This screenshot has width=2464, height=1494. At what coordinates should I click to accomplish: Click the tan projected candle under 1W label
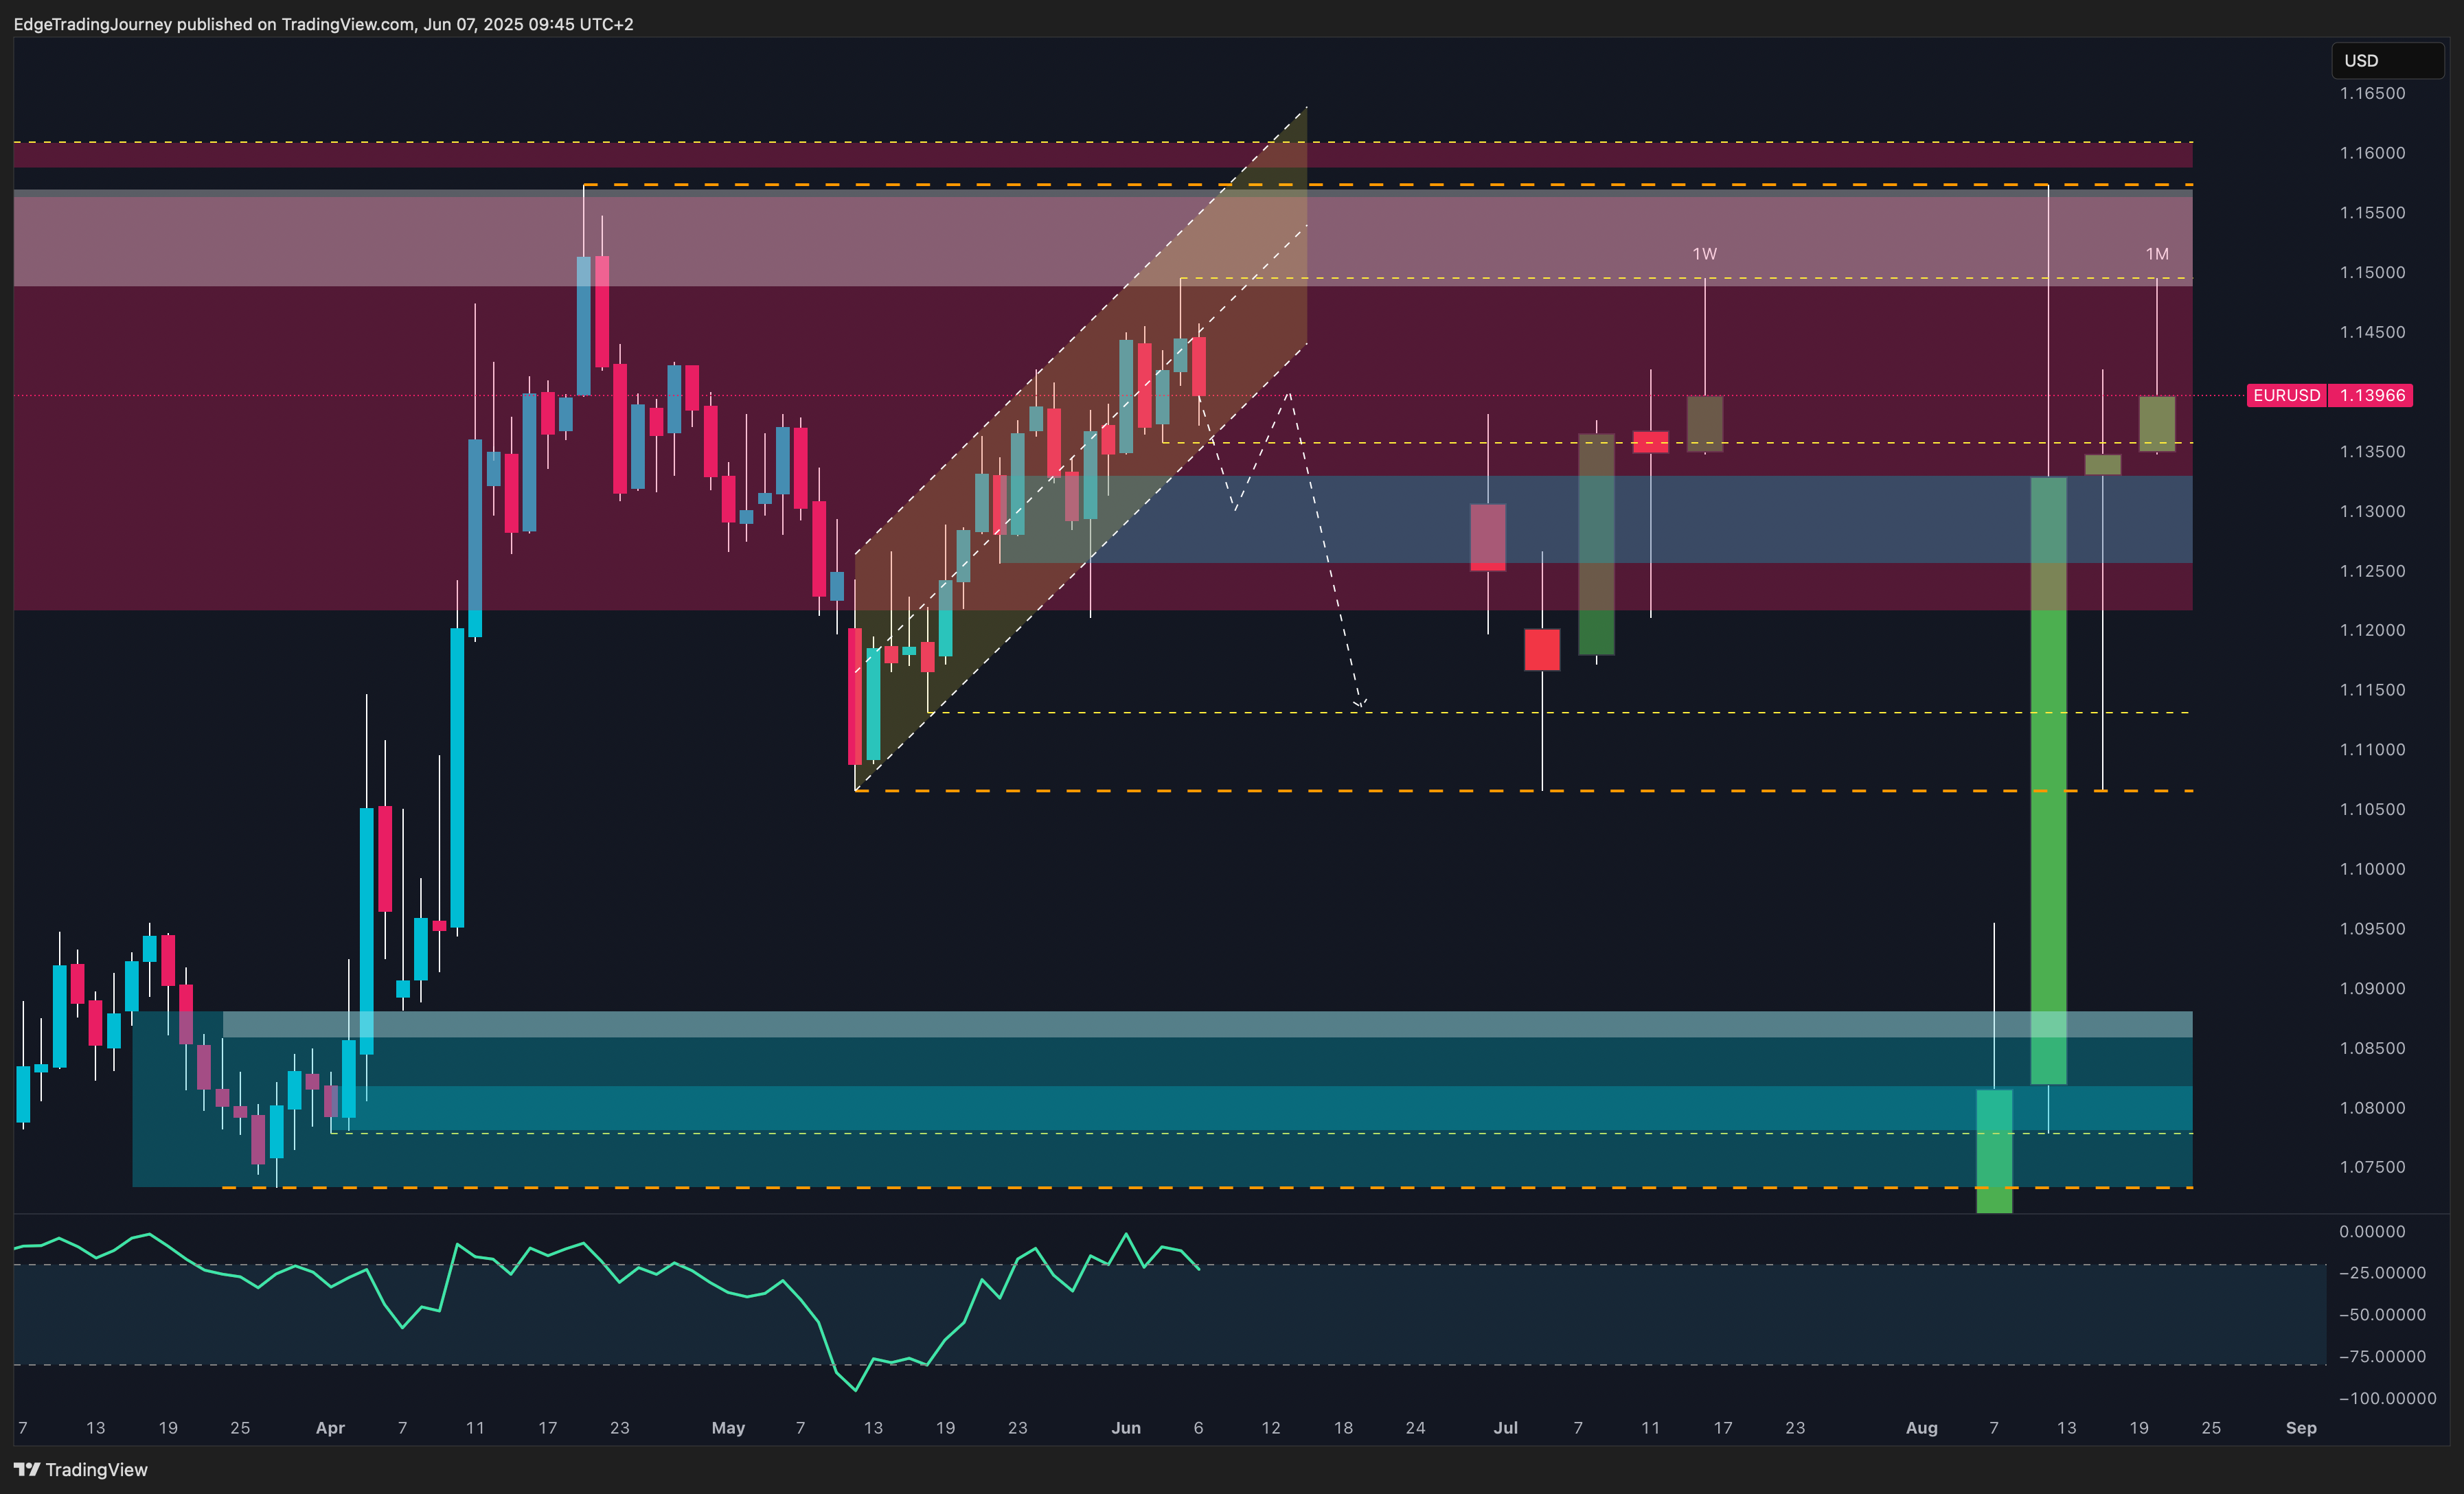click(1704, 424)
